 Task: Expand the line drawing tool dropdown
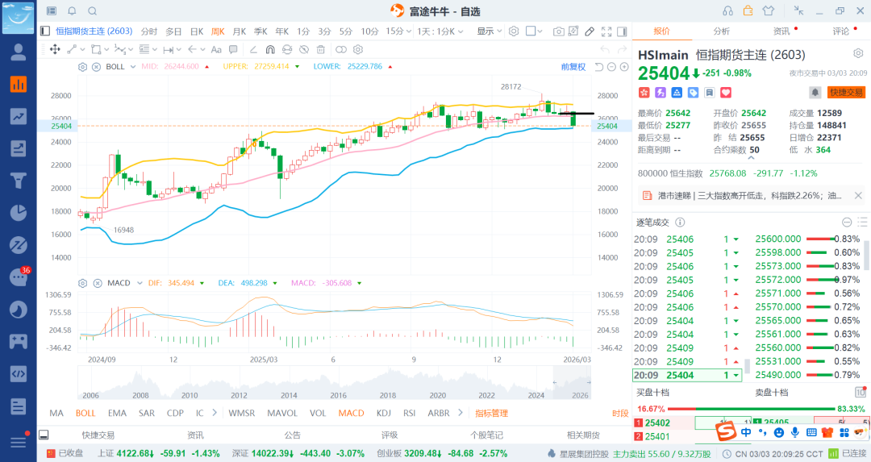click(x=82, y=49)
